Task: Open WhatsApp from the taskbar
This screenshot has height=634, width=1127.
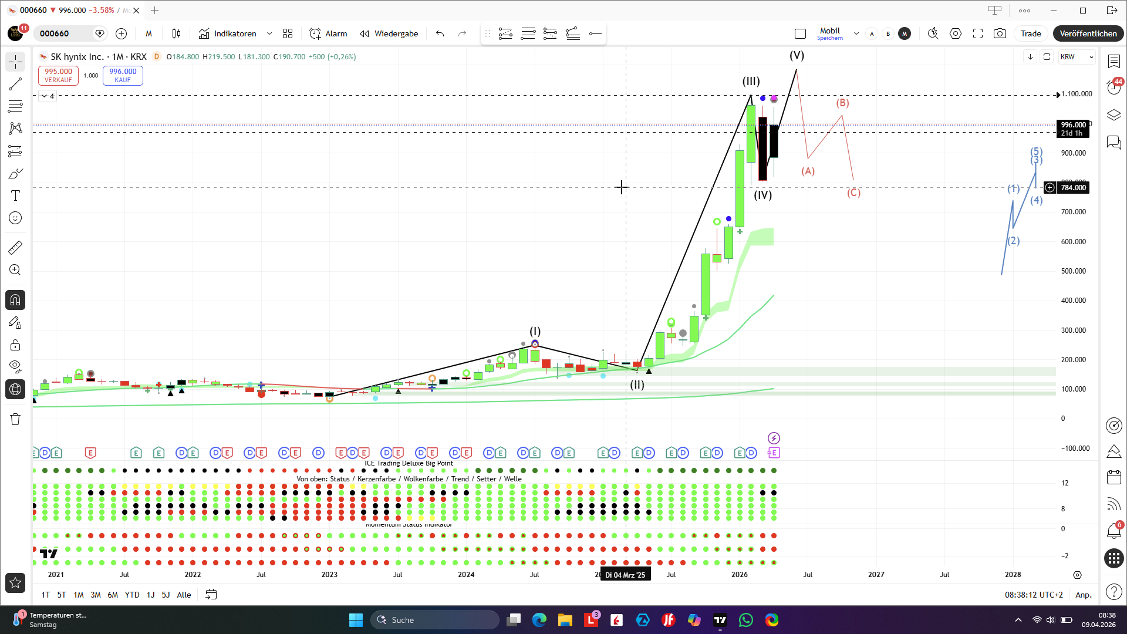Action: [745, 620]
